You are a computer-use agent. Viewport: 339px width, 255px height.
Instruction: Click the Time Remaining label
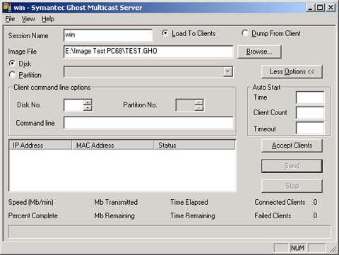pos(193,215)
